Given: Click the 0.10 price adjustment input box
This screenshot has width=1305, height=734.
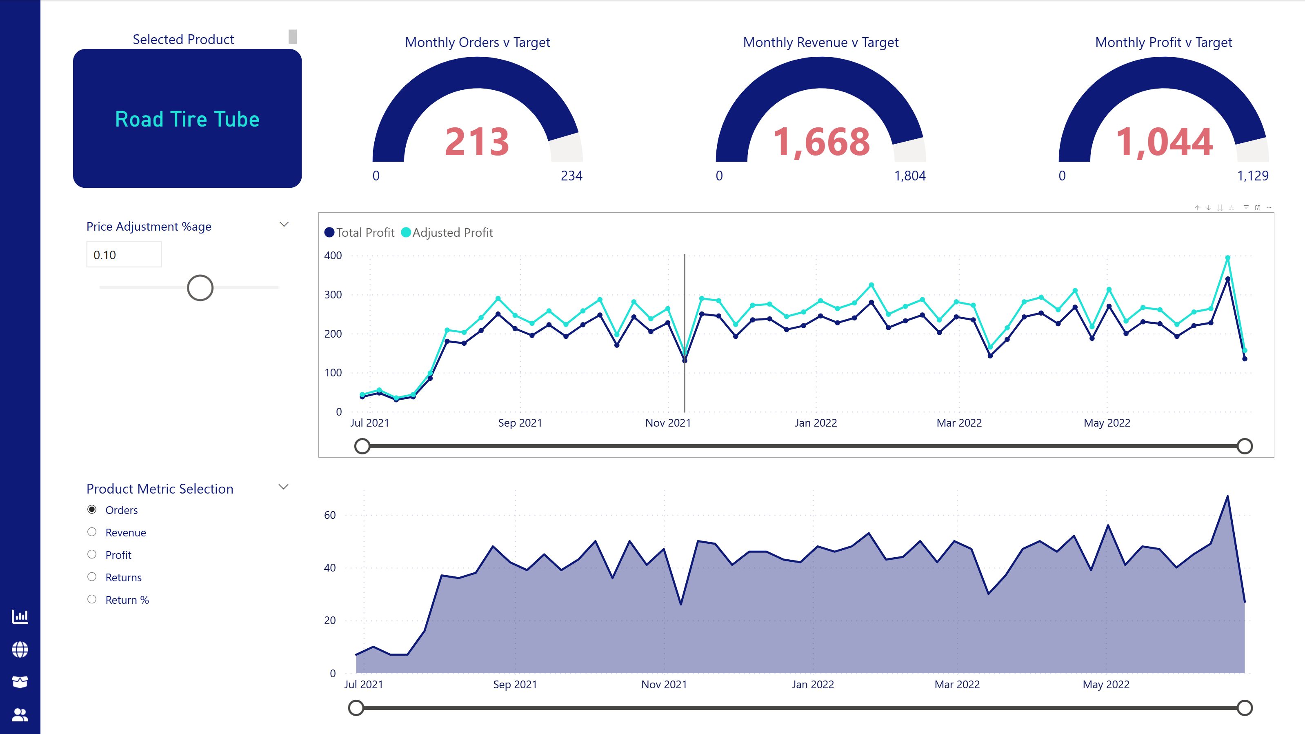Looking at the screenshot, I should click(124, 255).
